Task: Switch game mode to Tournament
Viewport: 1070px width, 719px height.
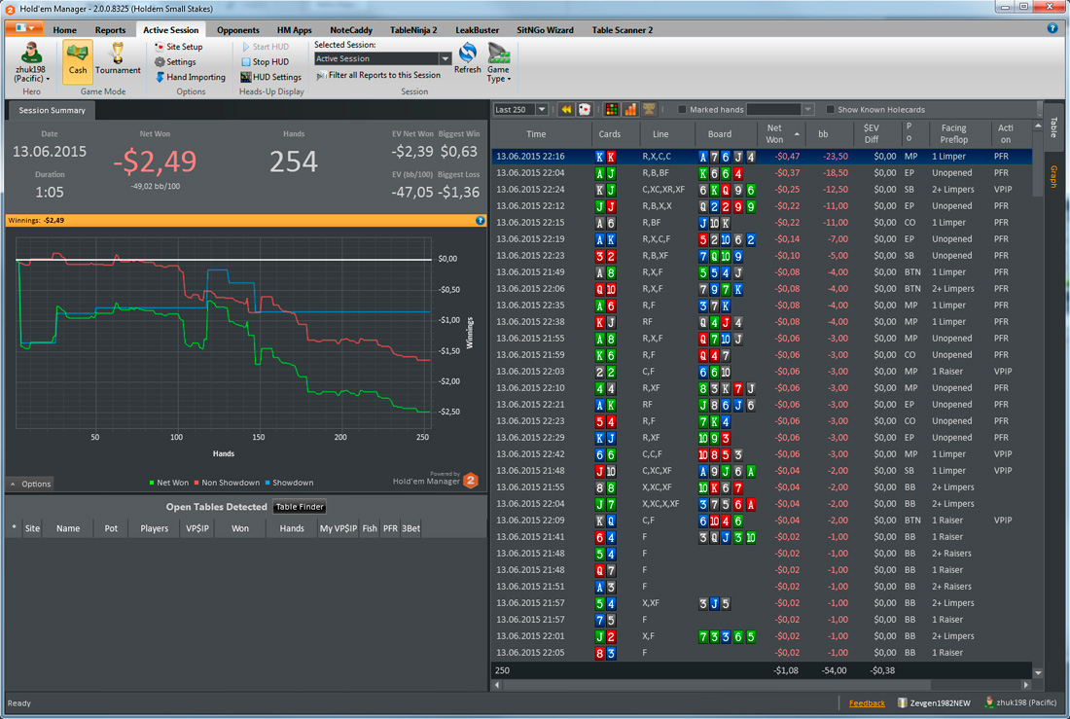Action: coord(118,58)
